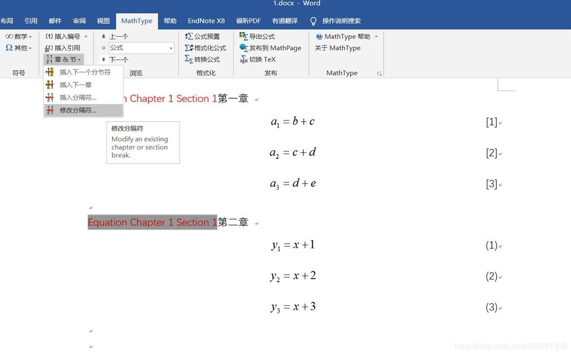Open the 其他 symbols dropdown
Viewport: 571px width, 355px height.
18,48
